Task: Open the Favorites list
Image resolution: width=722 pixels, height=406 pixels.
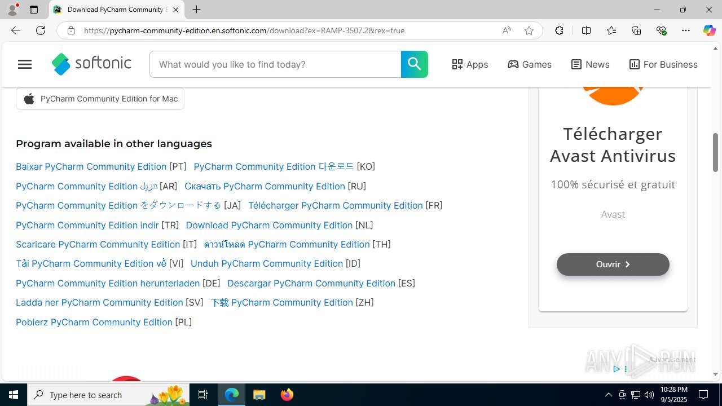Action: tap(611, 30)
